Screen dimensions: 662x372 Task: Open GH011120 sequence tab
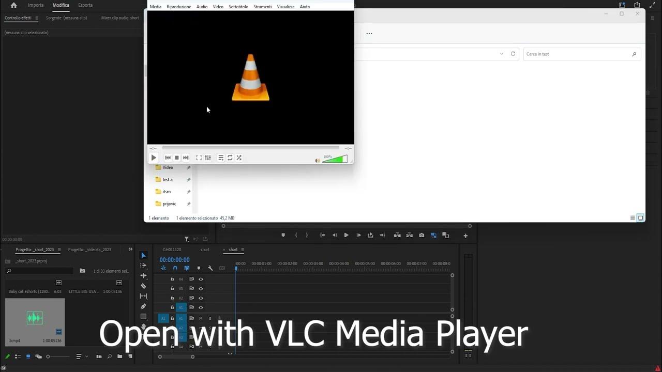pyautogui.click(x=172, y=250)
